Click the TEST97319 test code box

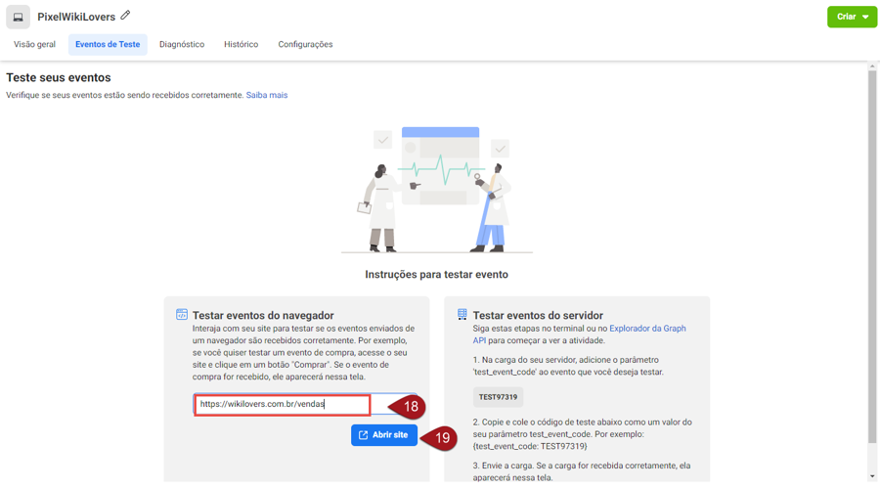498,397
